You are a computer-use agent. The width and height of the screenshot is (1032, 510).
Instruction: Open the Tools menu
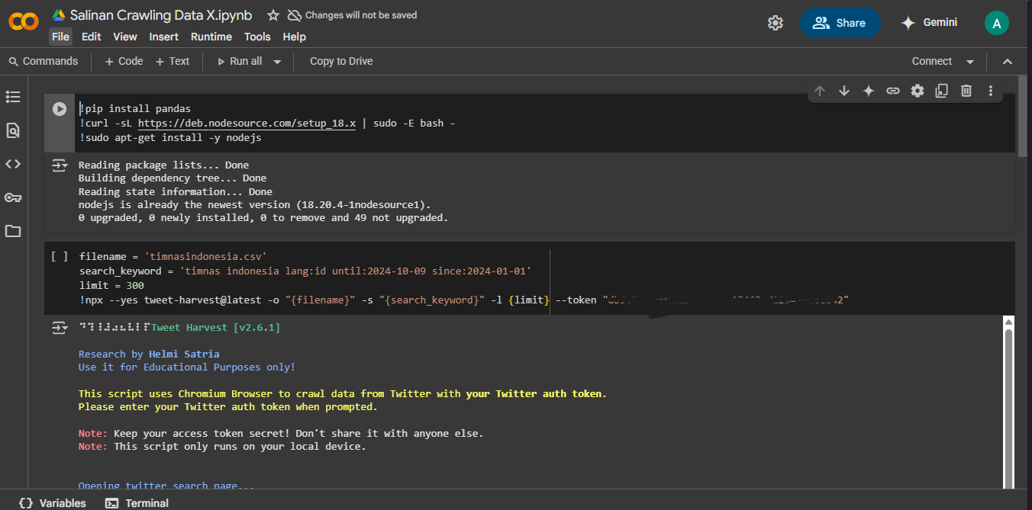pyautogui.click(x=257, y=37)
